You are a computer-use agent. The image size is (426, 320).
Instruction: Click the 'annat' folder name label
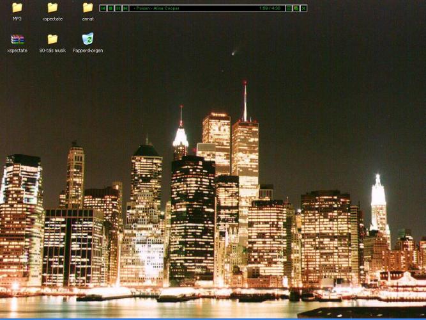coord(87,19)
